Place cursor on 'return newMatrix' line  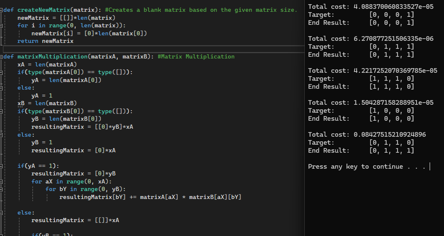(x=46, y=41)
